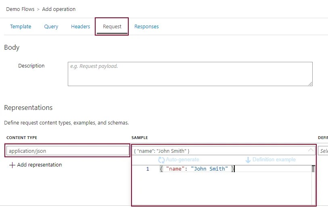The image size is (328, 211).
Task: Click the Definition example arrow icon
Action: (x=248, y=160)
